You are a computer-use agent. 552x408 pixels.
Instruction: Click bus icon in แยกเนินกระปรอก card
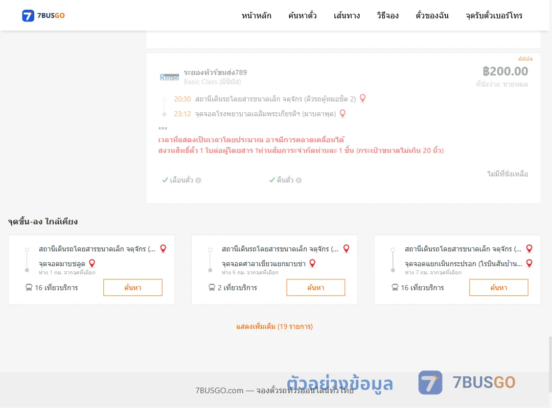click(x=395, y=288)
